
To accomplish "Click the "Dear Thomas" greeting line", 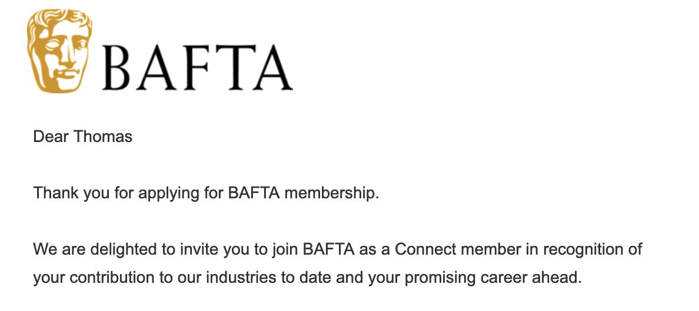I will pos(83,136).
